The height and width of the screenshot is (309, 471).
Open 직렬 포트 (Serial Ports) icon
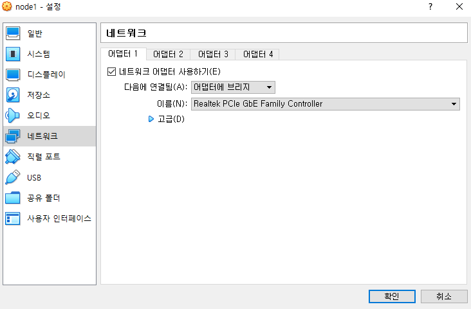coord(14,157)
